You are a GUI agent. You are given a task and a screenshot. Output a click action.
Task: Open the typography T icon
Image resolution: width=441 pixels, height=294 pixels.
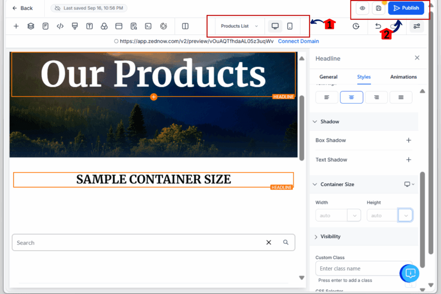(x=90, y=26)
